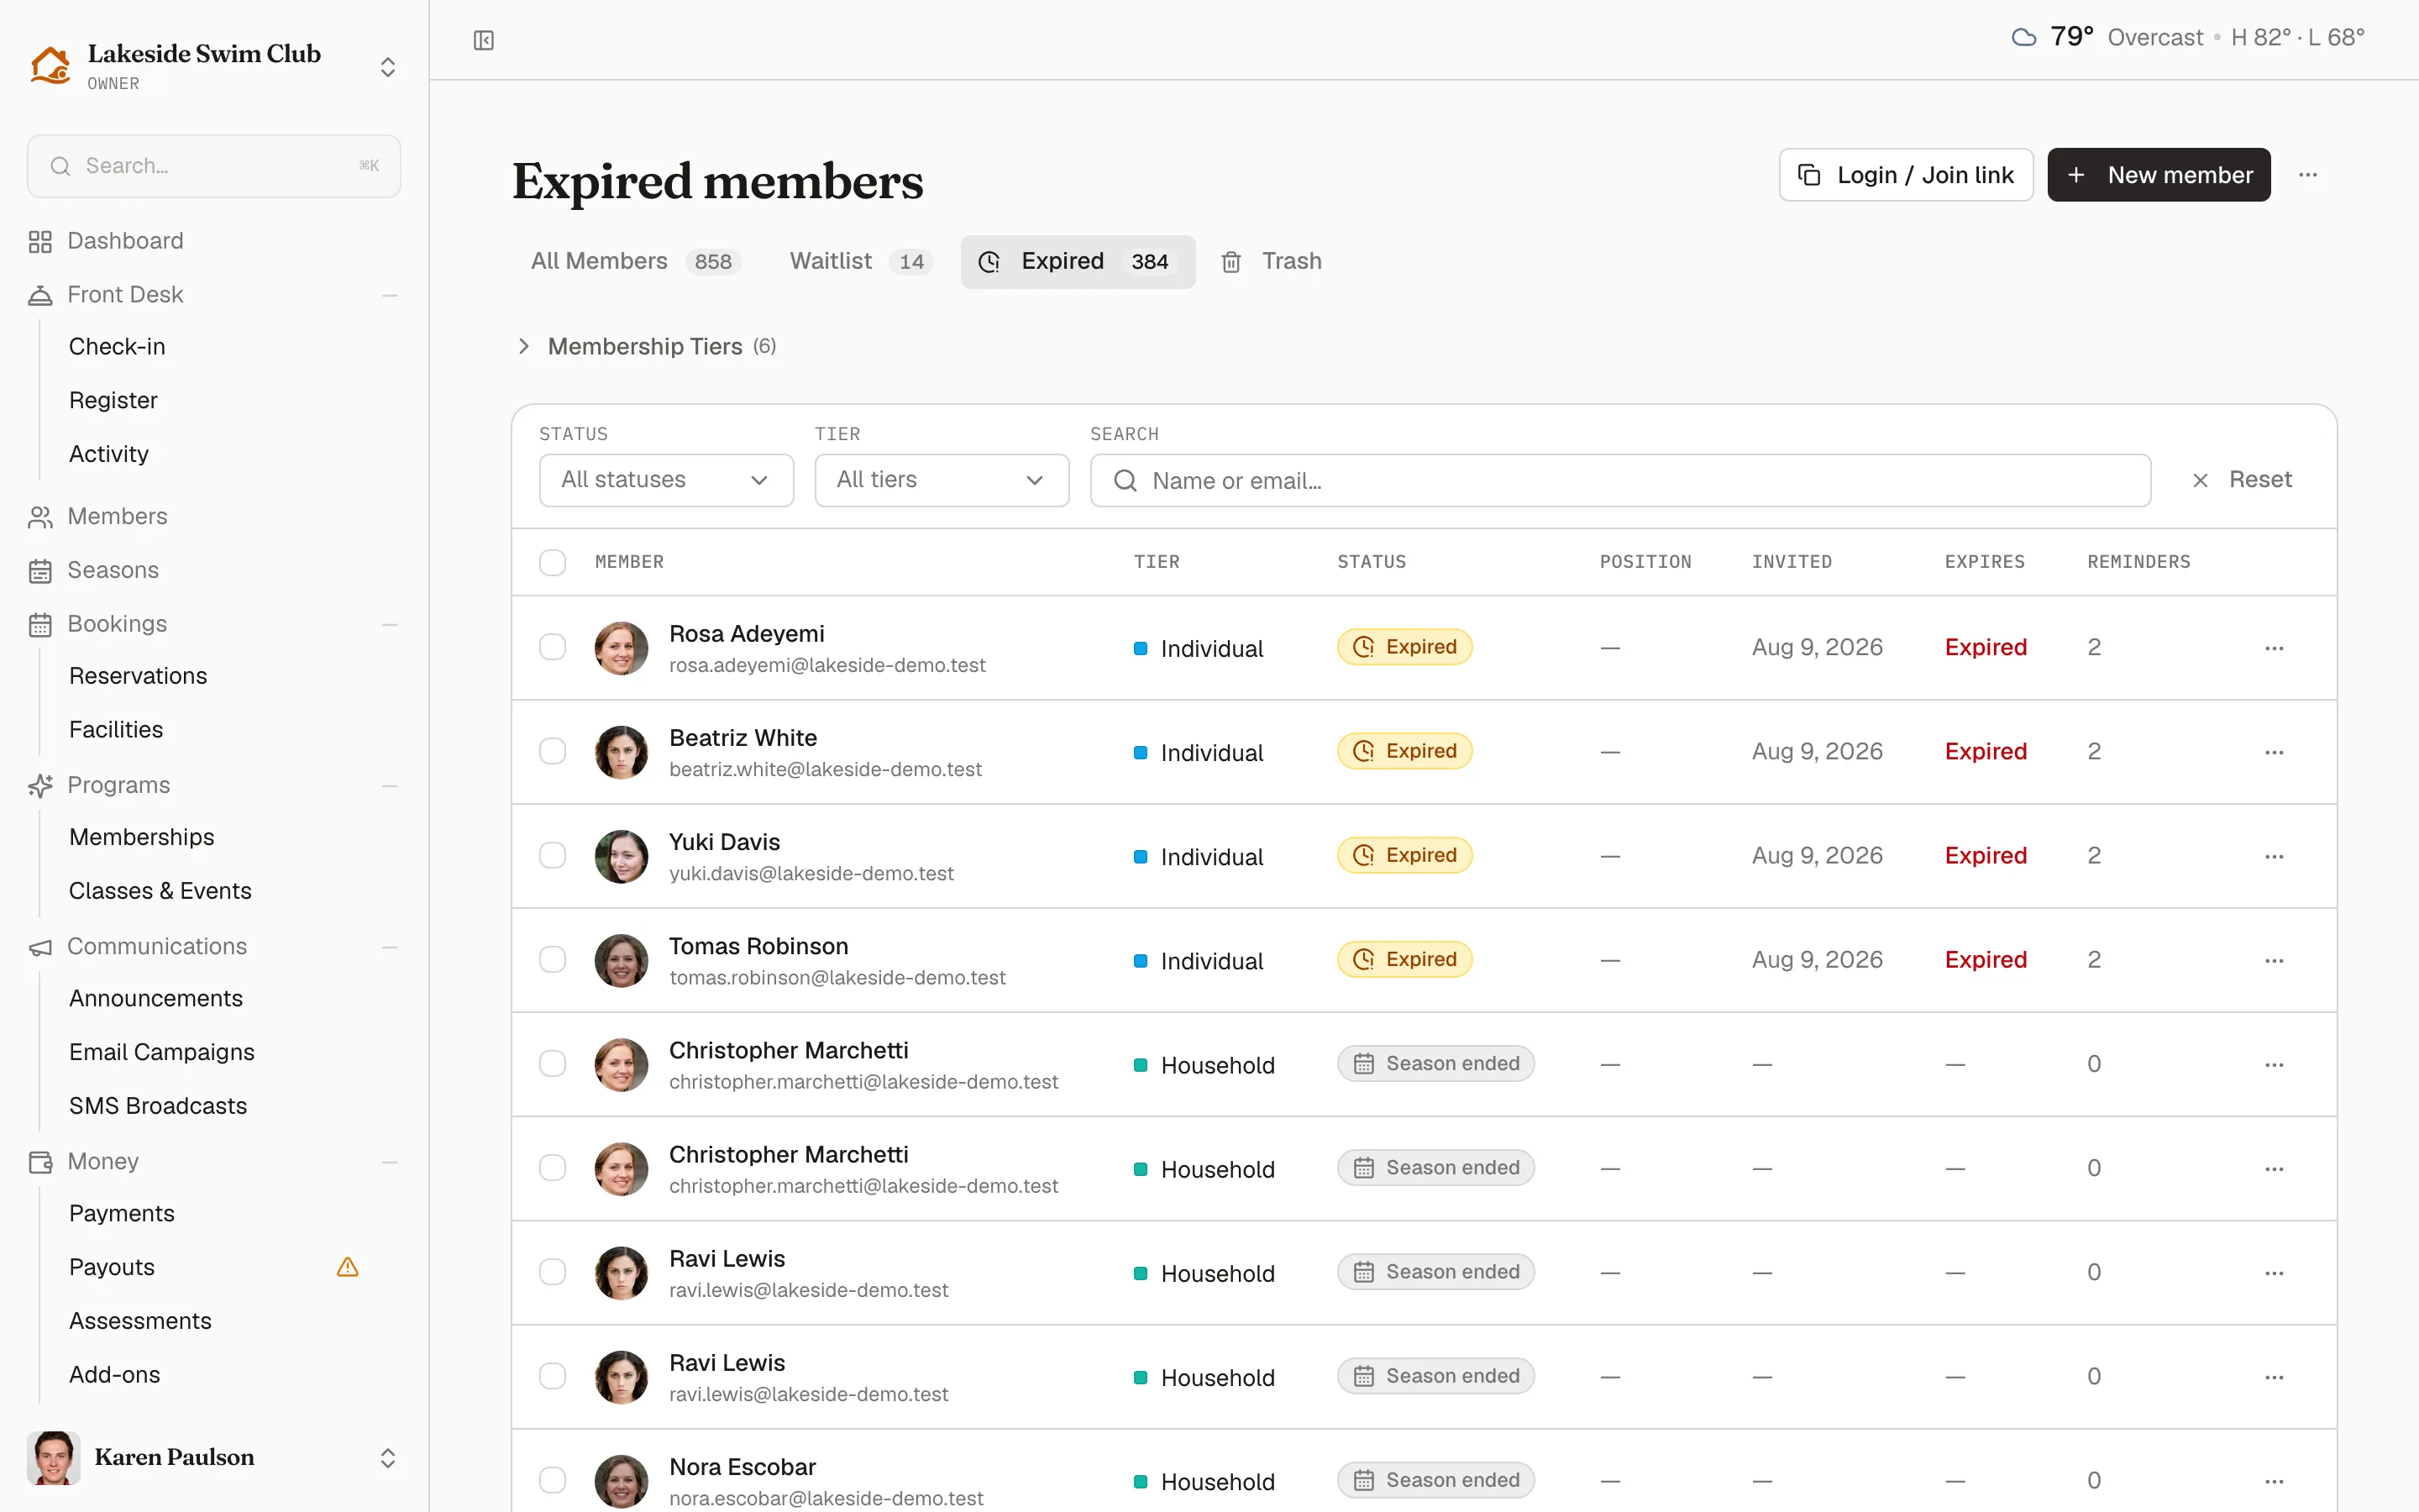Click Karen Paulson's avatar
This screenshot has width=2419, height=1512.
[53, 1457]
